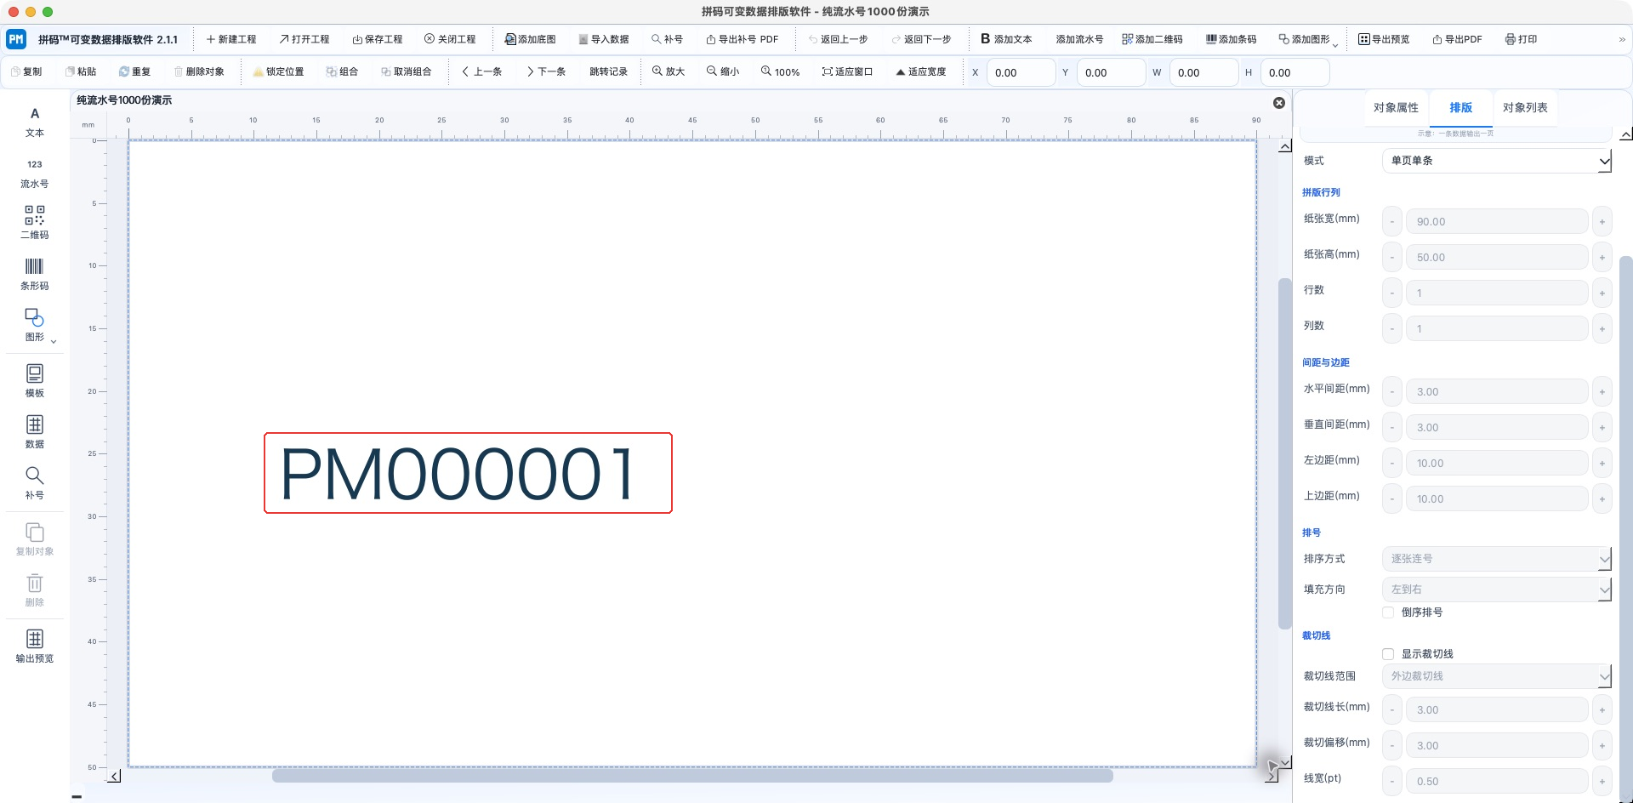1633x803 pixels.
Task: Open the 模板 template panel
Action: 35,380
